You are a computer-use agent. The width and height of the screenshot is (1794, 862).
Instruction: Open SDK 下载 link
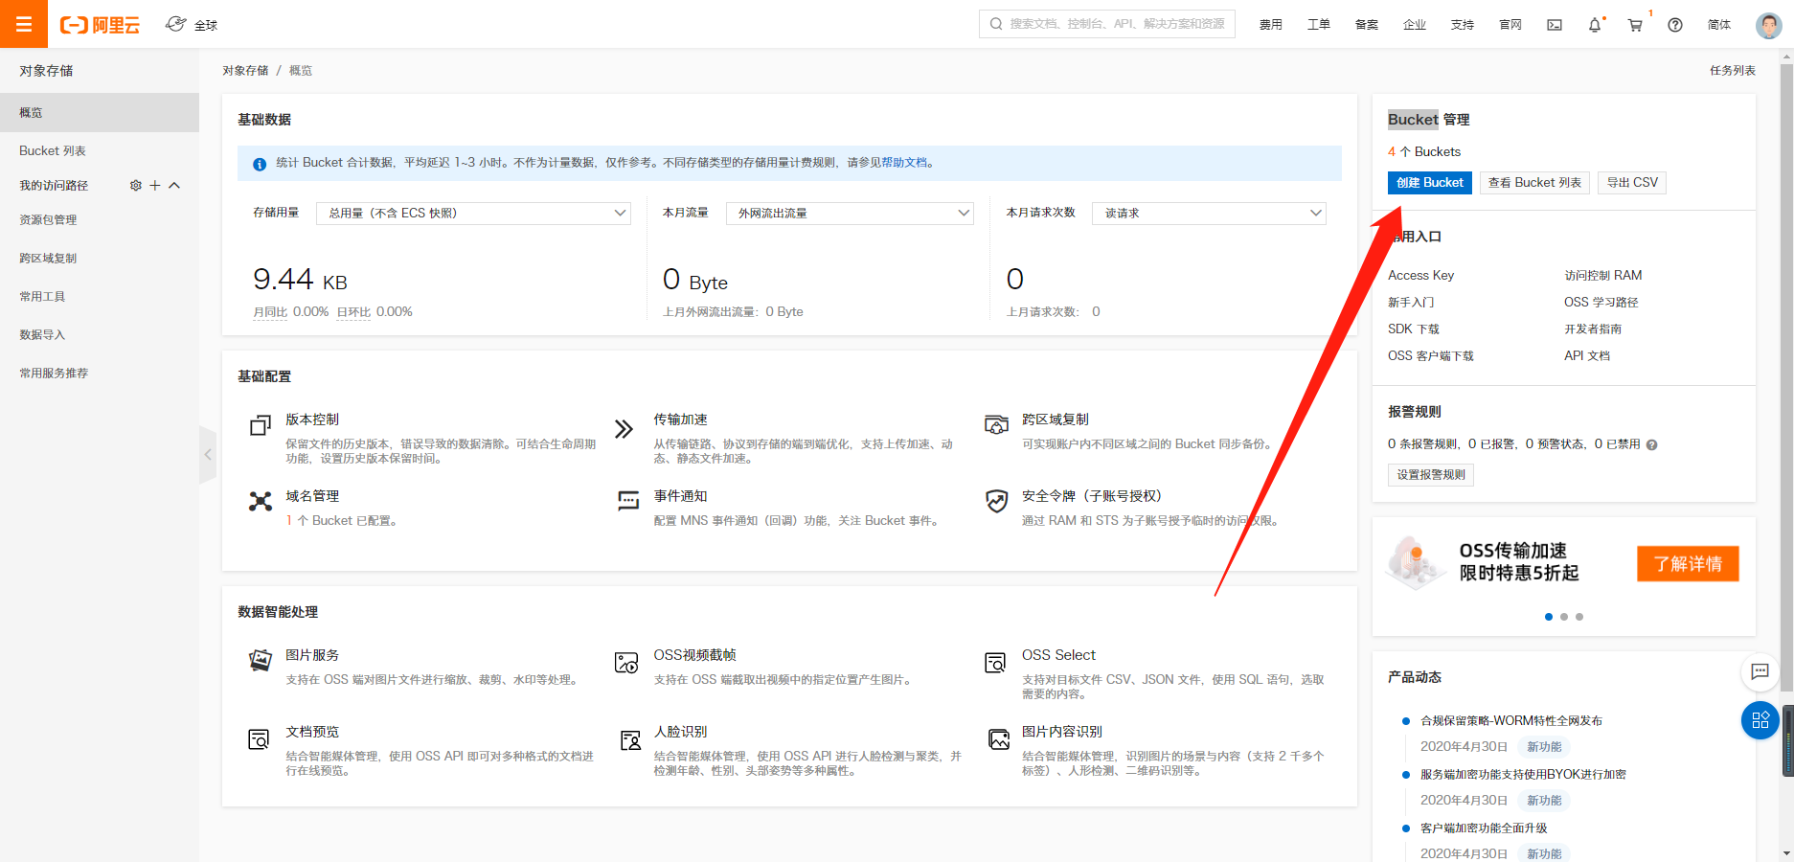point(1414,329)
